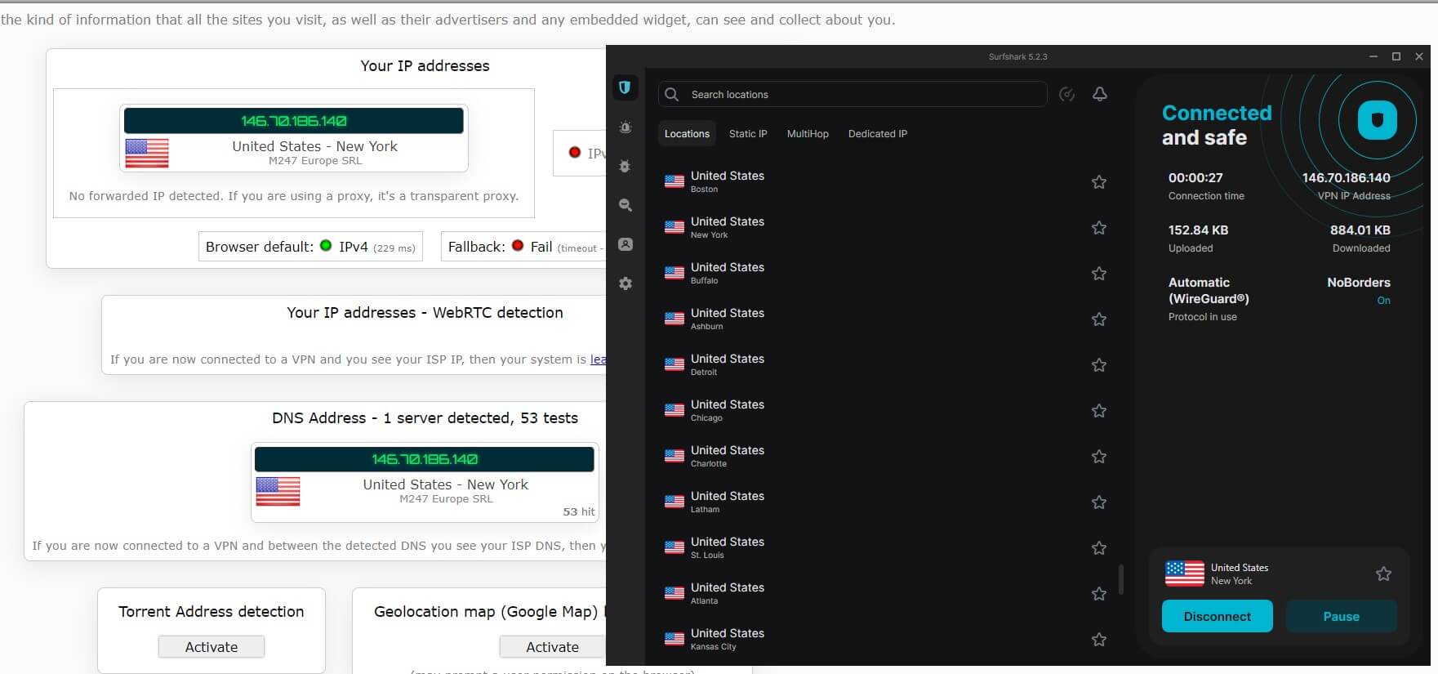Click the speed test gauge icon
1438x674 pixels.
[x=1066, y=94]
